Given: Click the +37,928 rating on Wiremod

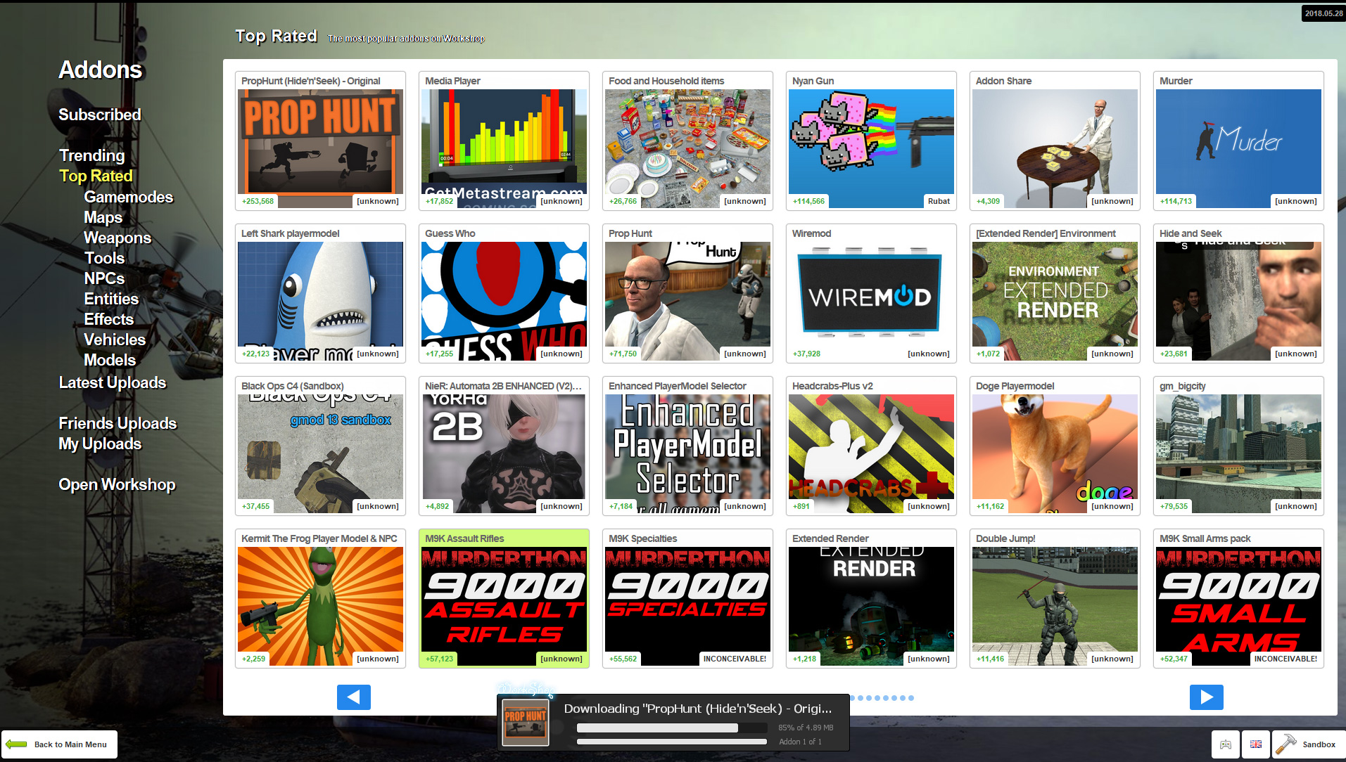Looking at the screenshot, I should 806,354.
